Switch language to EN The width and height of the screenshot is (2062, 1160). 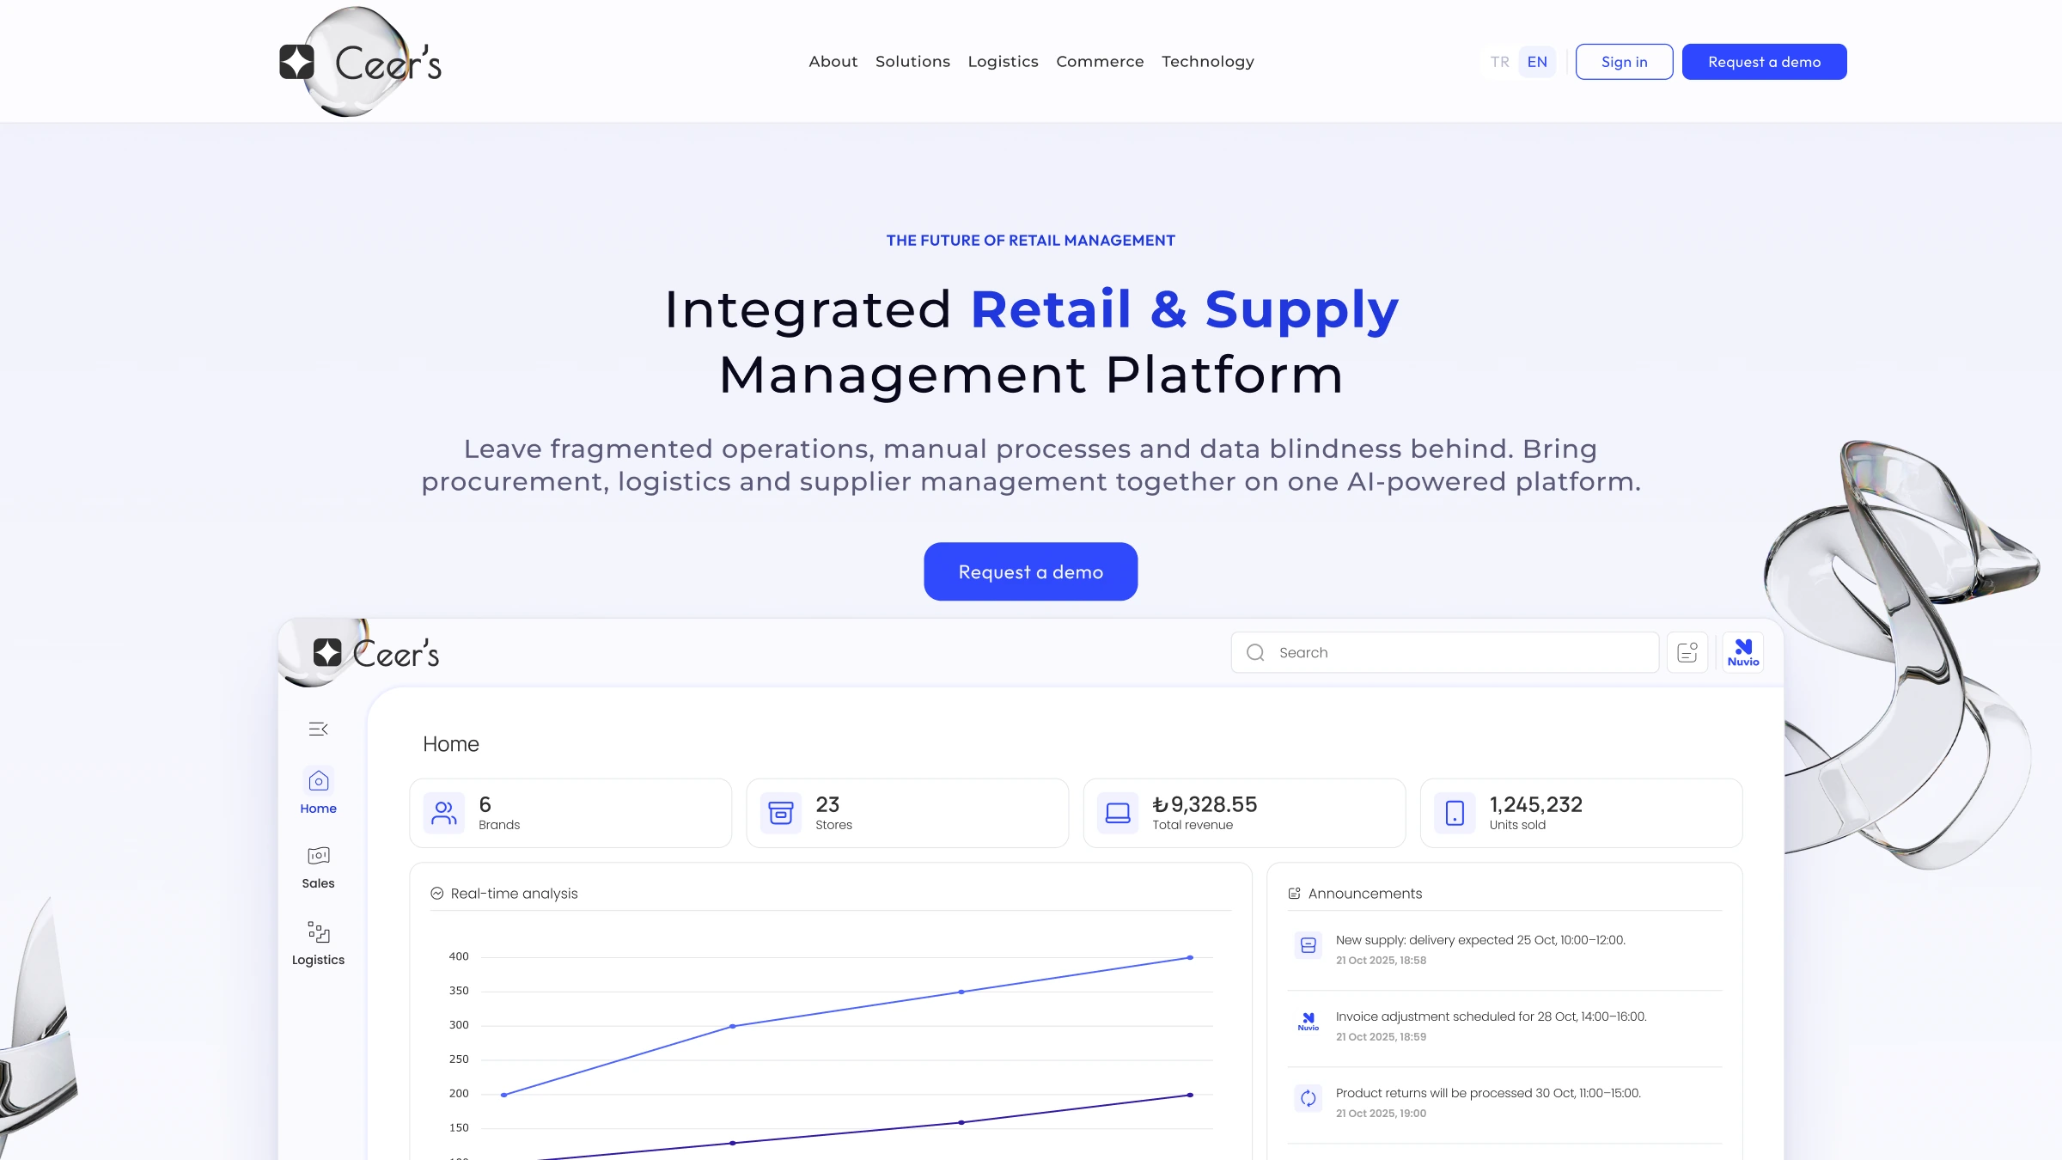click(x=1537, y=62)
